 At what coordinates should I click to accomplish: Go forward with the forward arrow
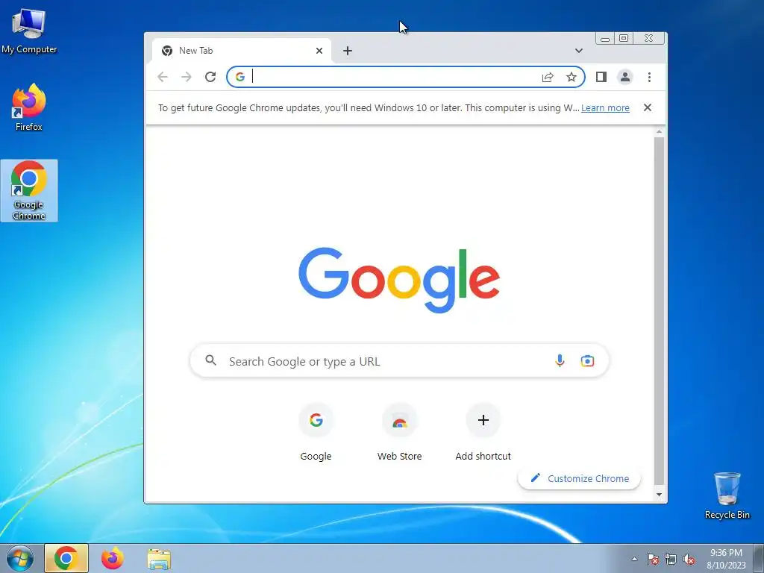(x=186, y=77)
